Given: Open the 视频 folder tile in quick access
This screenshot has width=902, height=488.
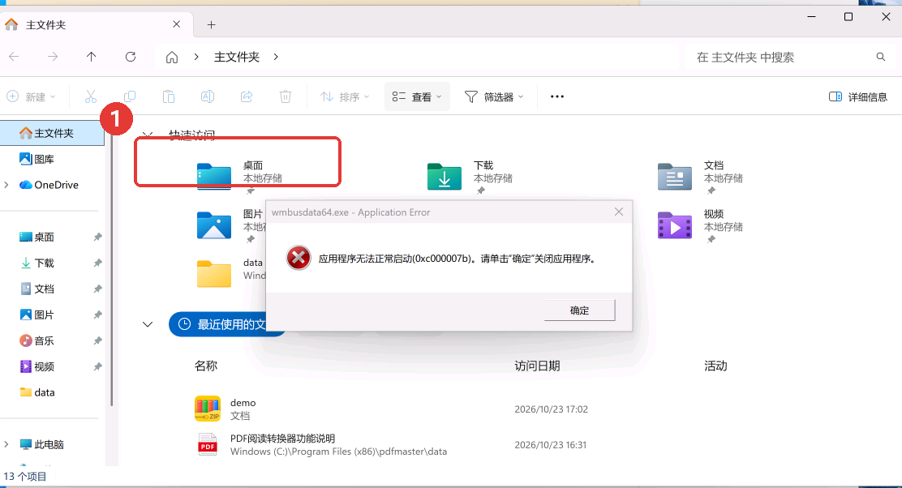Looking at the screenshot, I should pyautogui.click(x=700, y=225).
